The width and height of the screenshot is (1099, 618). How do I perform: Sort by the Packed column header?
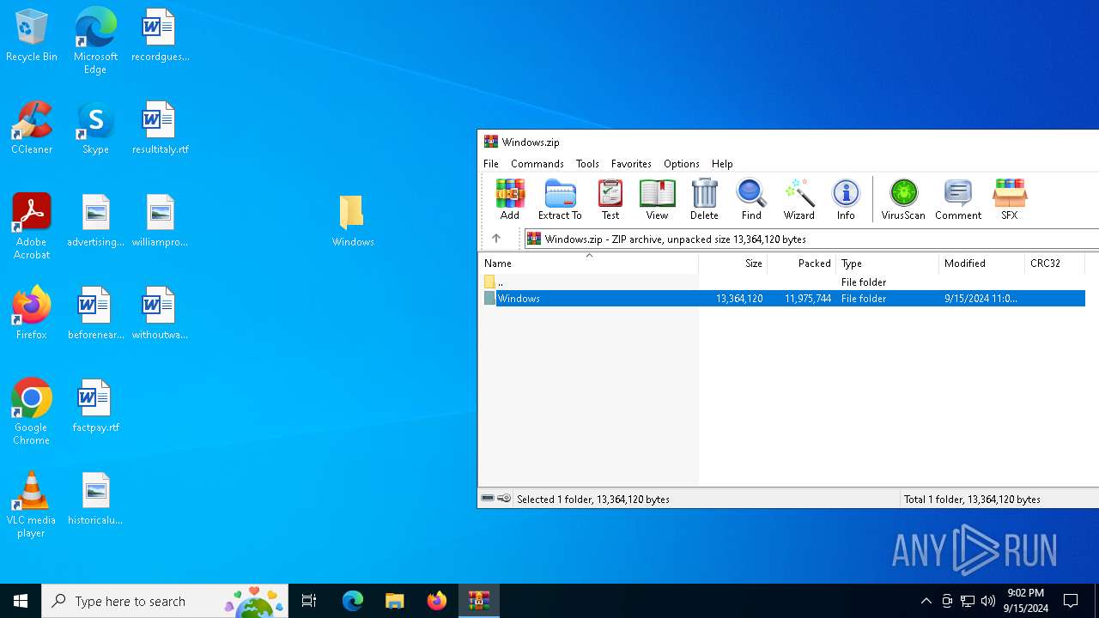coord(802,264)
